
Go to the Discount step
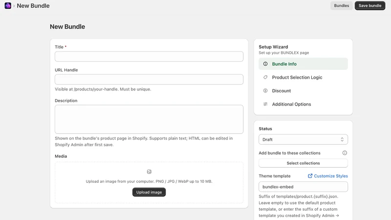click(x=303, y=91)
